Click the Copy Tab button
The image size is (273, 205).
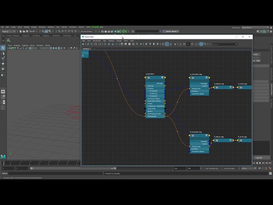coord(258,158)
